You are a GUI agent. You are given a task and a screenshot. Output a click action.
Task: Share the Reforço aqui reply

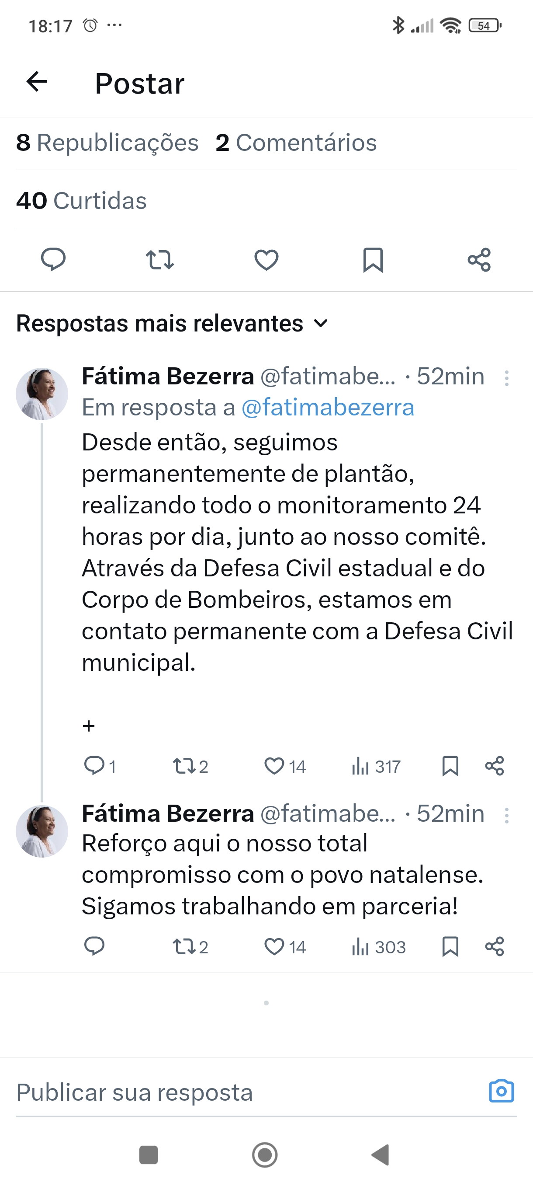pos(495,947)
